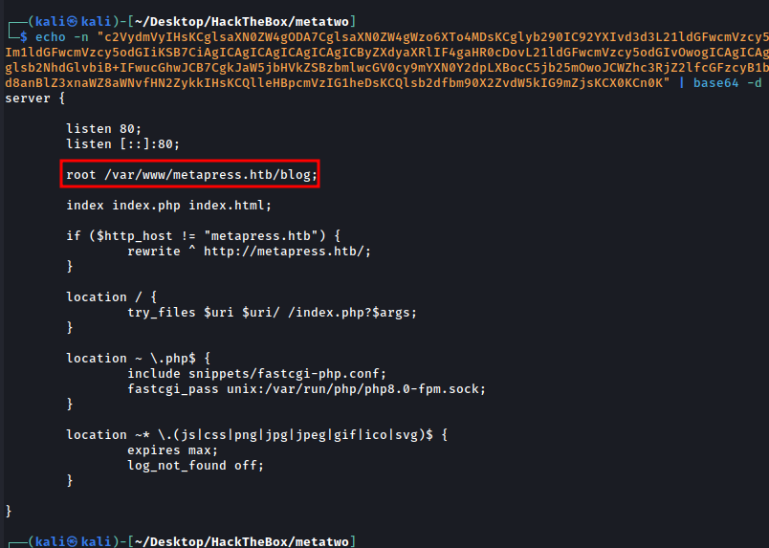Click the if $http_host condition line

coord(203,235)
